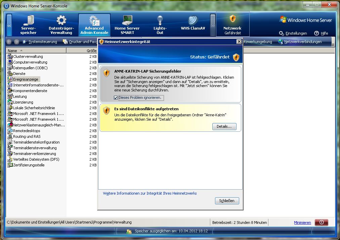Select Lizenzierung icon in list
340x240 pixels.
pos(10,102)
